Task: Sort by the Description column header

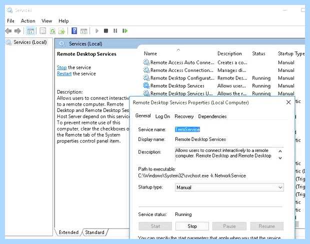Action: pos(229,53)
